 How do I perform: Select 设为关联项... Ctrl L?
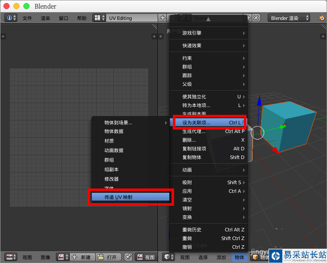(210, 123)
